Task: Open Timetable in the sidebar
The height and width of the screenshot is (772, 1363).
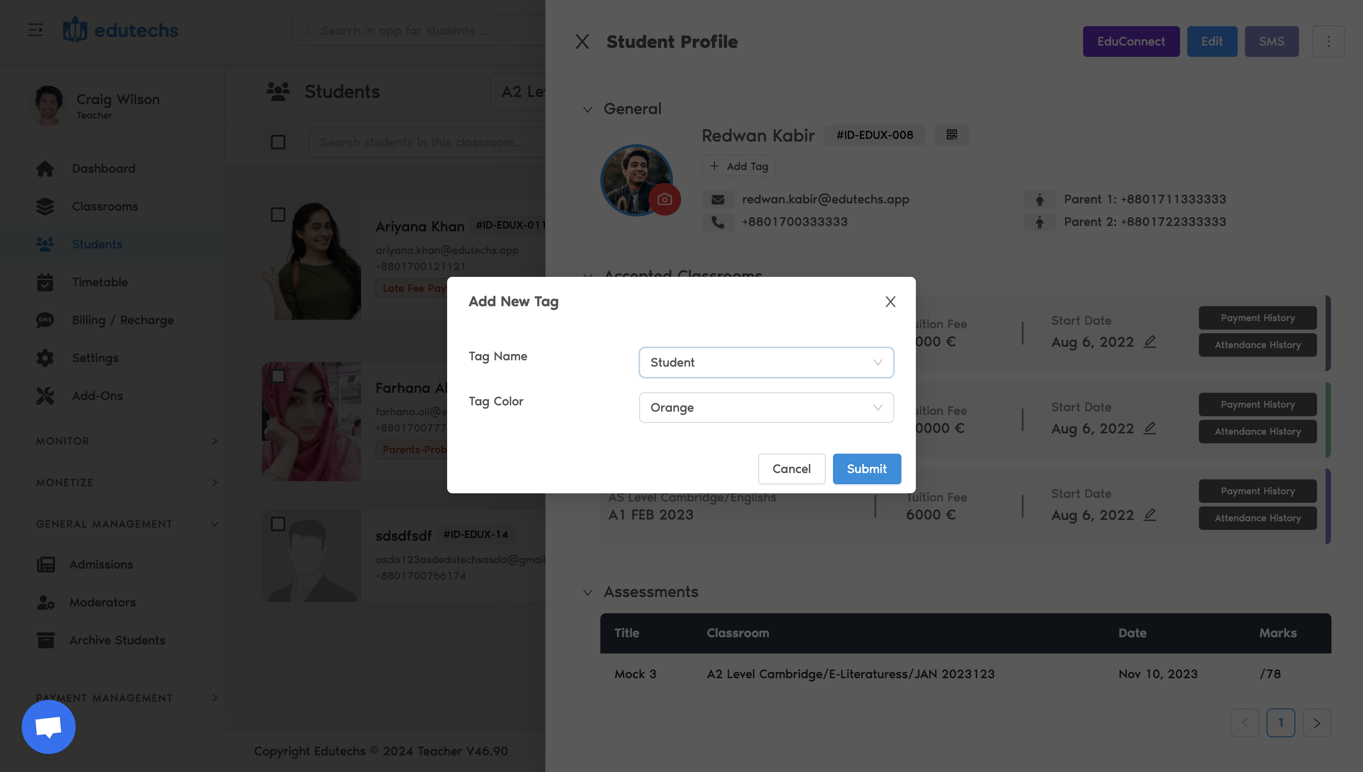Action: coord(100,282)
